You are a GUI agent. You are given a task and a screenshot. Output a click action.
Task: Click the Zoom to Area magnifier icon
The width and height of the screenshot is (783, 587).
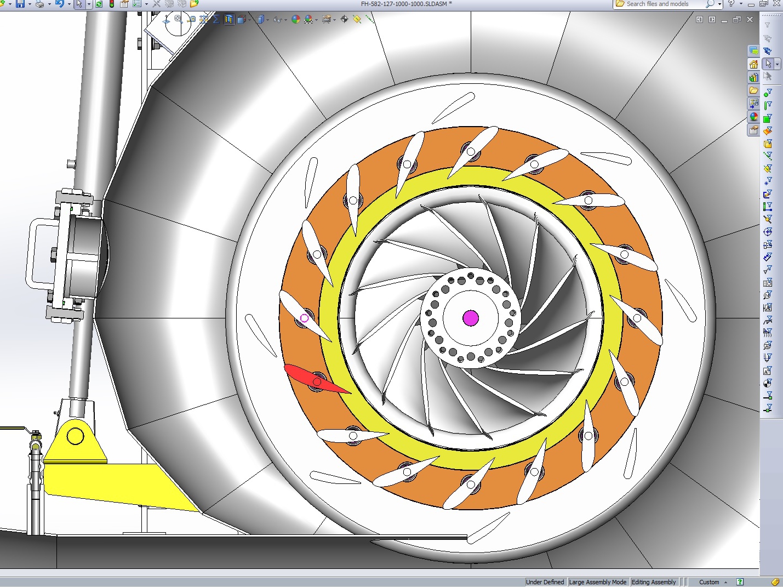coord(178,19)
